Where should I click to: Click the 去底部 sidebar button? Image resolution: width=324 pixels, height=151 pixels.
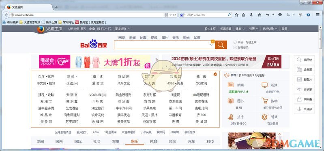pyautogui.click(x=304, y=109)
